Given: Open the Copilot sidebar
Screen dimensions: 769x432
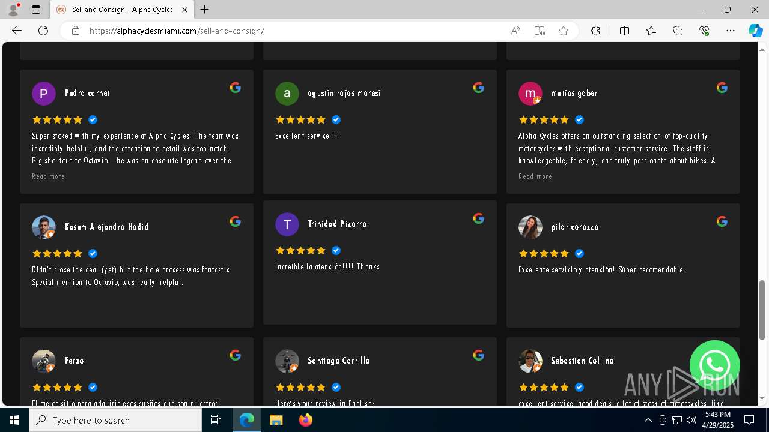Looking at the screenshot, I should pos(755,31).
